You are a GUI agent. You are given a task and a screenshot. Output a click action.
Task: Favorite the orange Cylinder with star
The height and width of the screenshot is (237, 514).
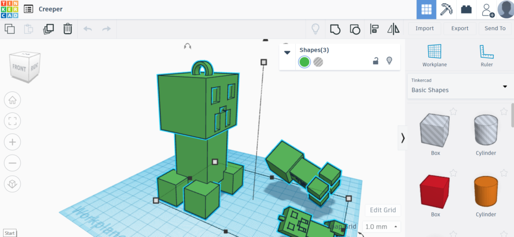pyautogui.click(x=504, y=173)
